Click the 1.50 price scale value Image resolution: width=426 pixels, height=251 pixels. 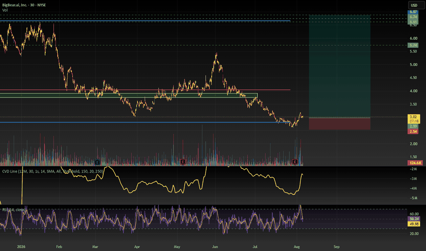[414, 157]
